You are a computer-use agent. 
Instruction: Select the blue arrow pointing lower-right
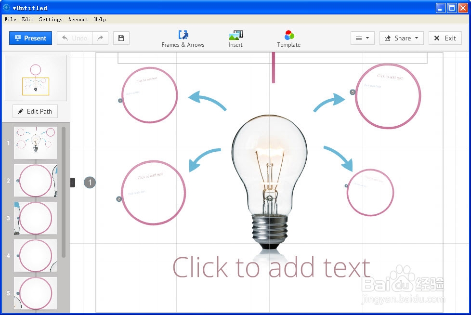click(x=338, y=158)
